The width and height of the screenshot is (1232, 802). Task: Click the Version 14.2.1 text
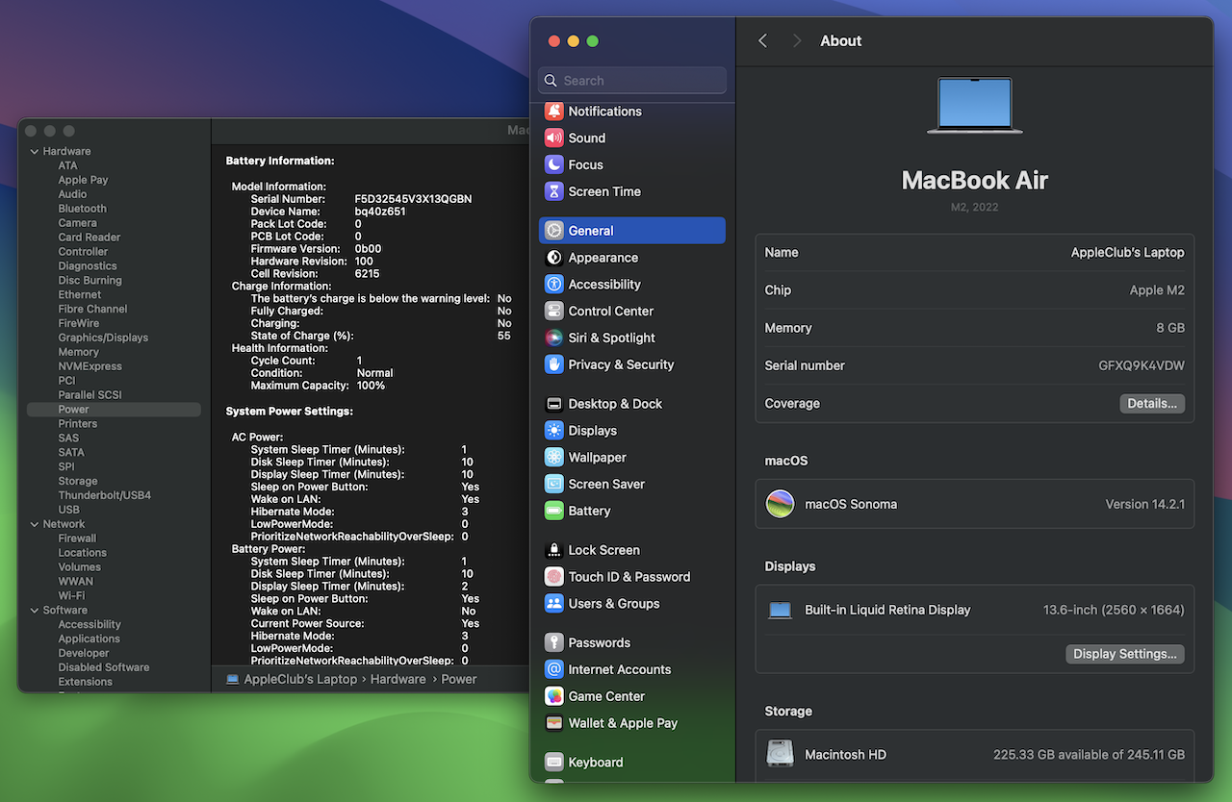pyautogui.click(x=1144, y=504)
